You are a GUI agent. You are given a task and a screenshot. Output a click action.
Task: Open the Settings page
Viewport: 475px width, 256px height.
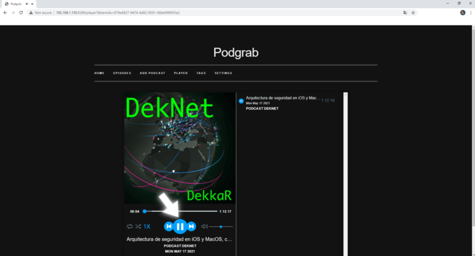pyautogui.click(x=223, y=73)
